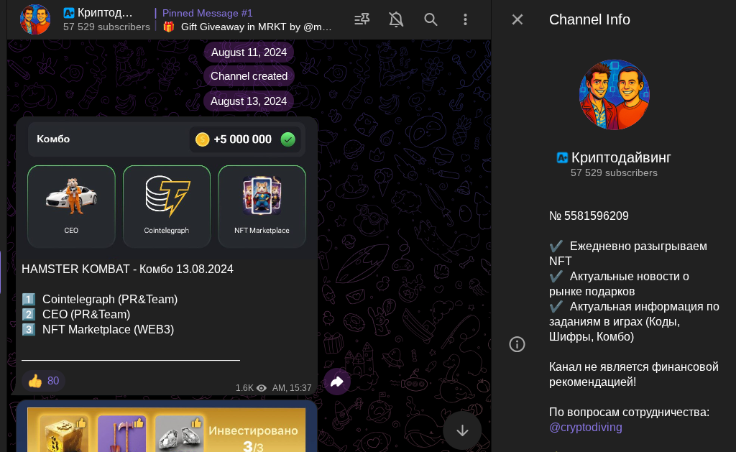The image size is (736, 452).
Task: Click the 'HAMSTER KOMBAT - Комбо 13.08.2024' line
Action: pos(127,269)
